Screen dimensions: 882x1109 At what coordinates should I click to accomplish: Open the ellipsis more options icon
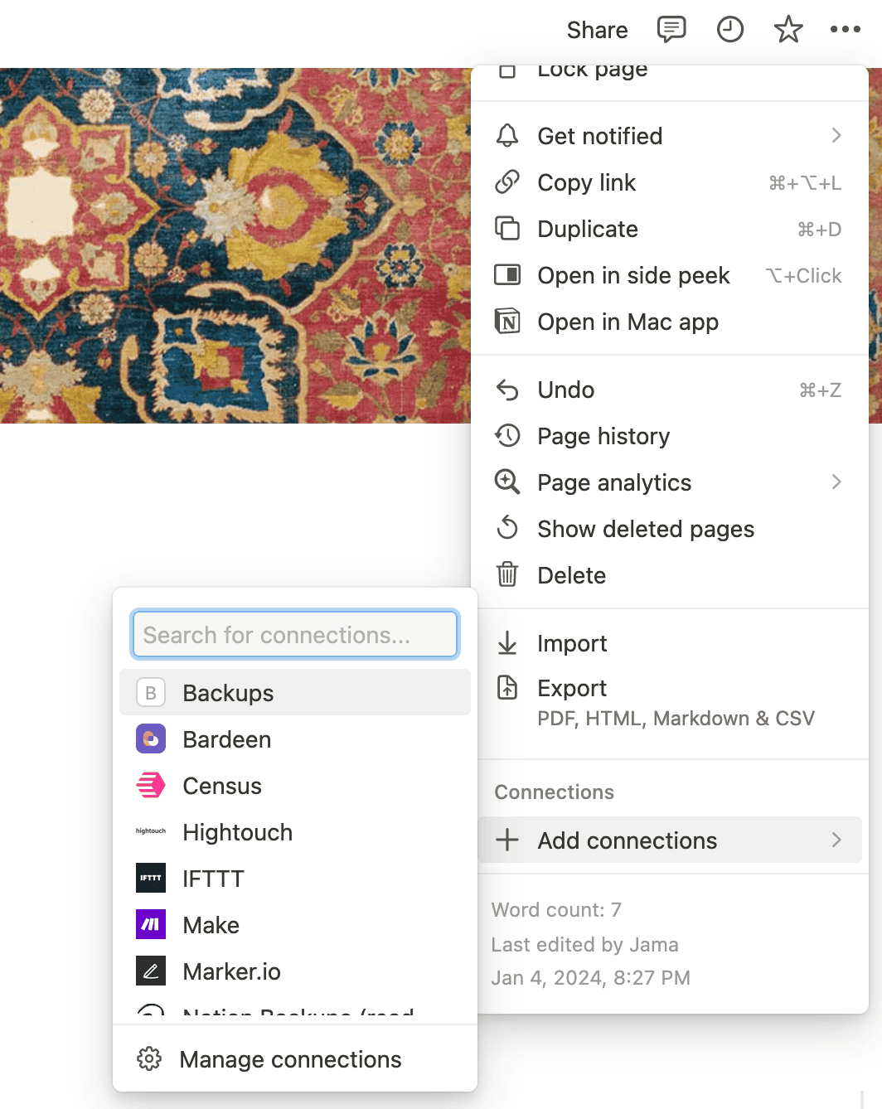846,29
